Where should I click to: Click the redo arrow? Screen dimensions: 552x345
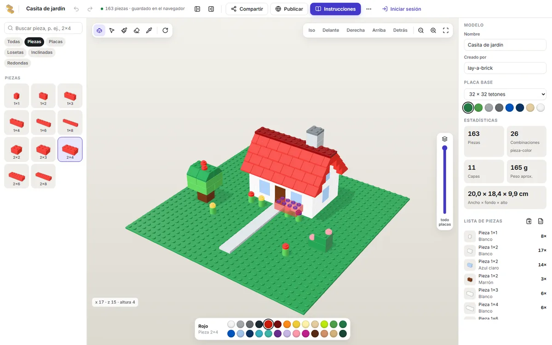point(90,9)
